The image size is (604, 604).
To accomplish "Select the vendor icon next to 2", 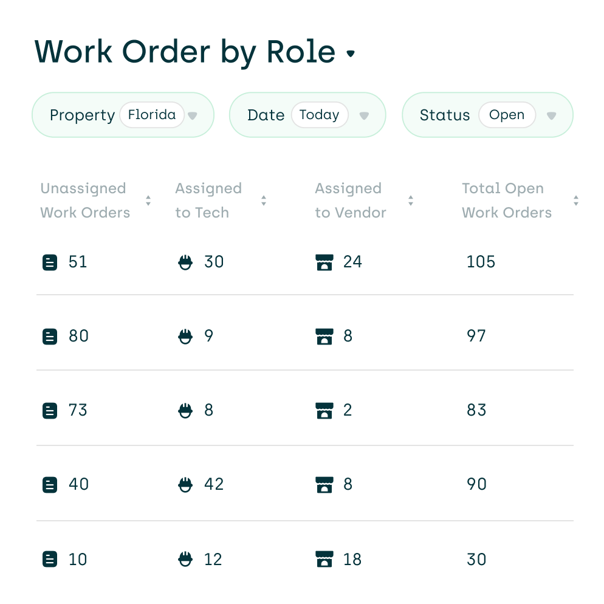I will (x=324, y=410).
